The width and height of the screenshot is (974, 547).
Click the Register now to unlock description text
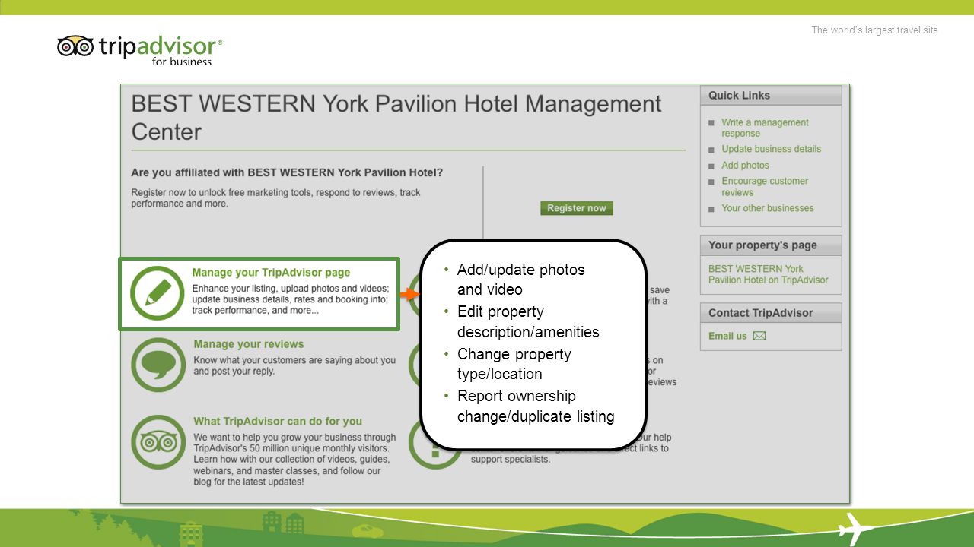[275, 198]
